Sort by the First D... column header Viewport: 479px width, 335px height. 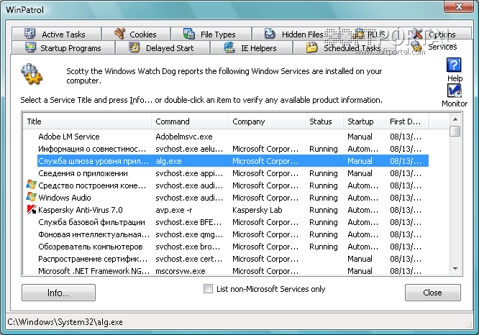point(407,121)
